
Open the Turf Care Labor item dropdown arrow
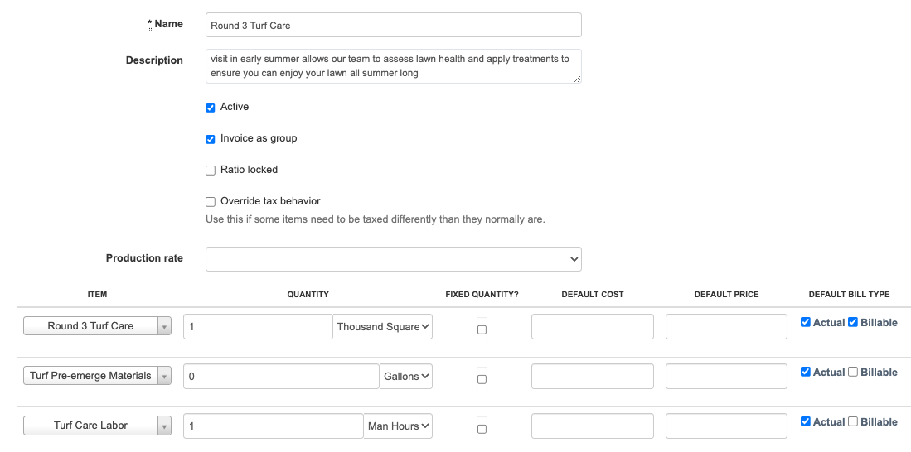163,426
